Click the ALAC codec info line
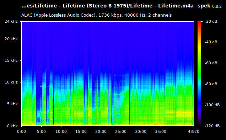Image resolution: width=226 pixels, height=140 pixels. 96,15
